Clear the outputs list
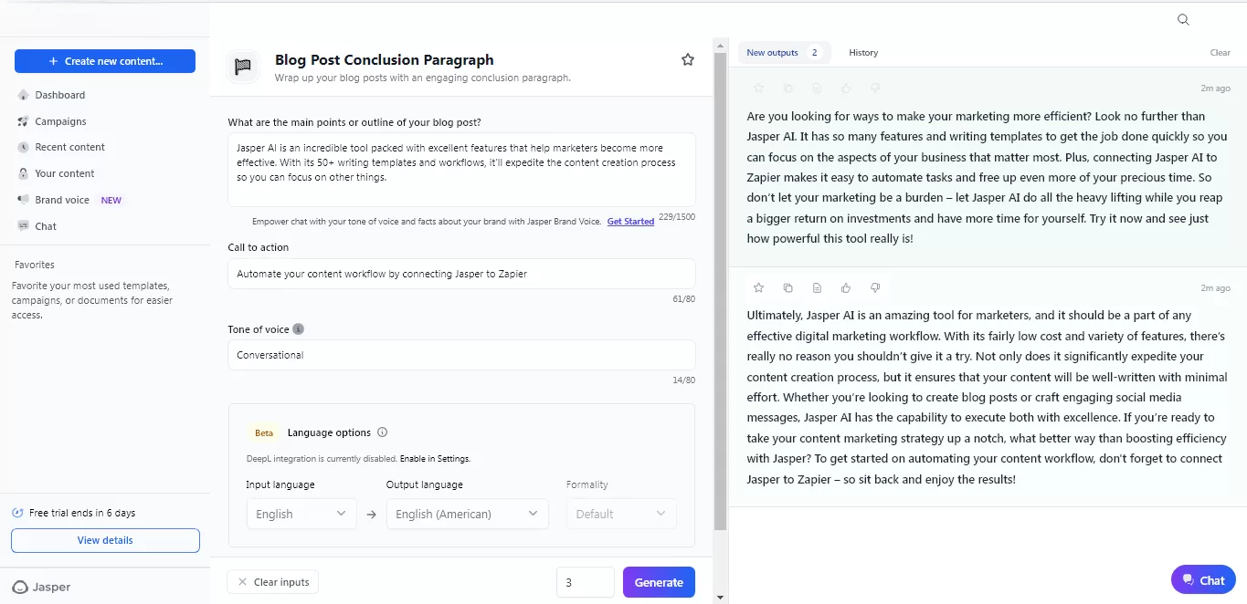Screen dimensions: 1247x604 [1220, 53]
